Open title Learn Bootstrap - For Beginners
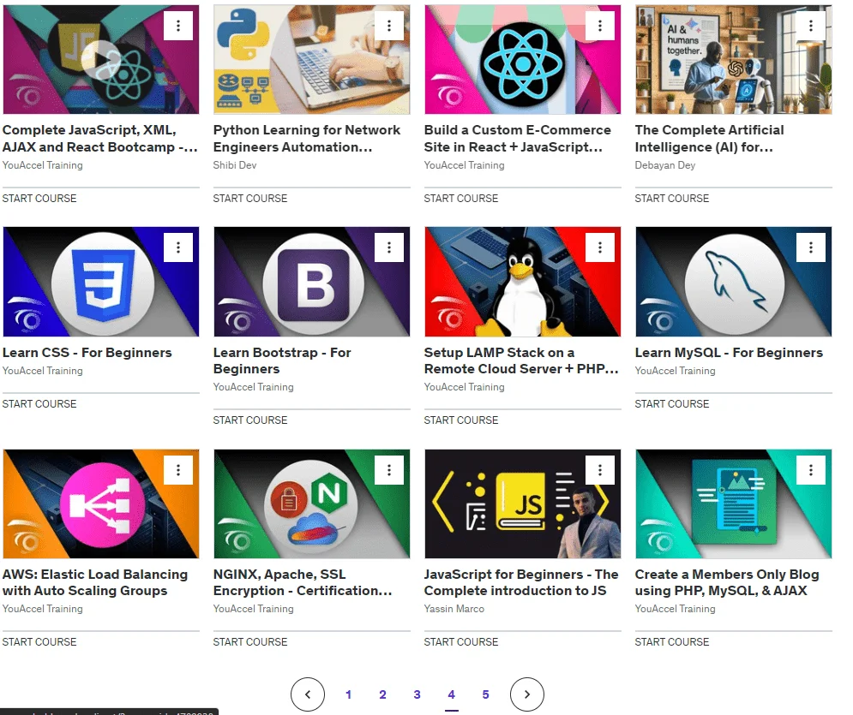853x715 pixels. pos(282,360)
